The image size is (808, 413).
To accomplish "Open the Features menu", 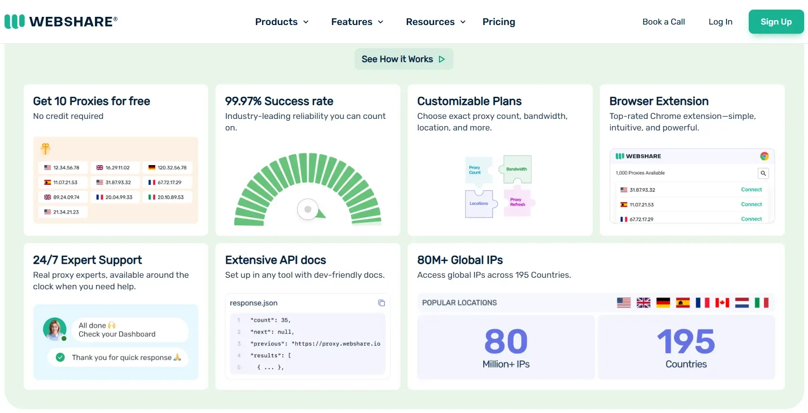I will point(357,22).
